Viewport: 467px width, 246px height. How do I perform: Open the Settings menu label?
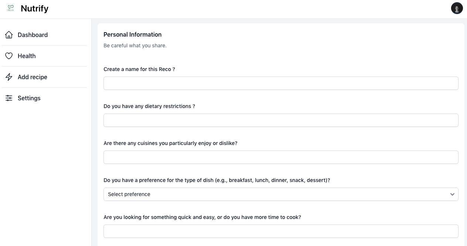[x=29, y=98]
